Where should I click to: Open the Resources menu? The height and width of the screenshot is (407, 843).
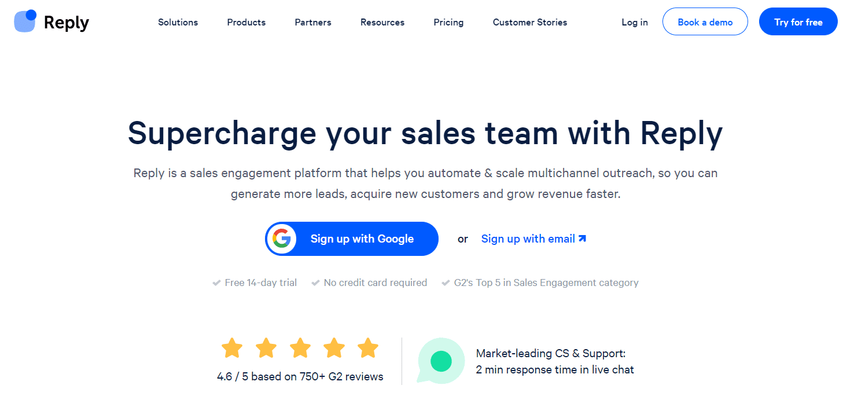pyautogui.click(x=382, y=22)
